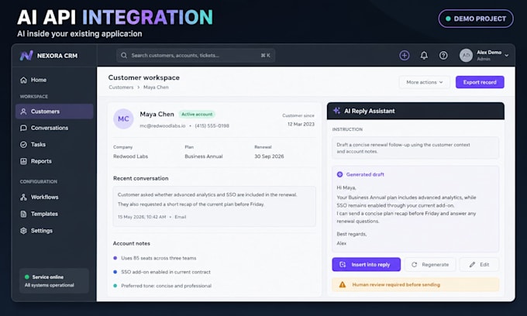Click the DEMO PROJECT badge
The height and width of the screenshot is (316, 527).
pos(476,19)
